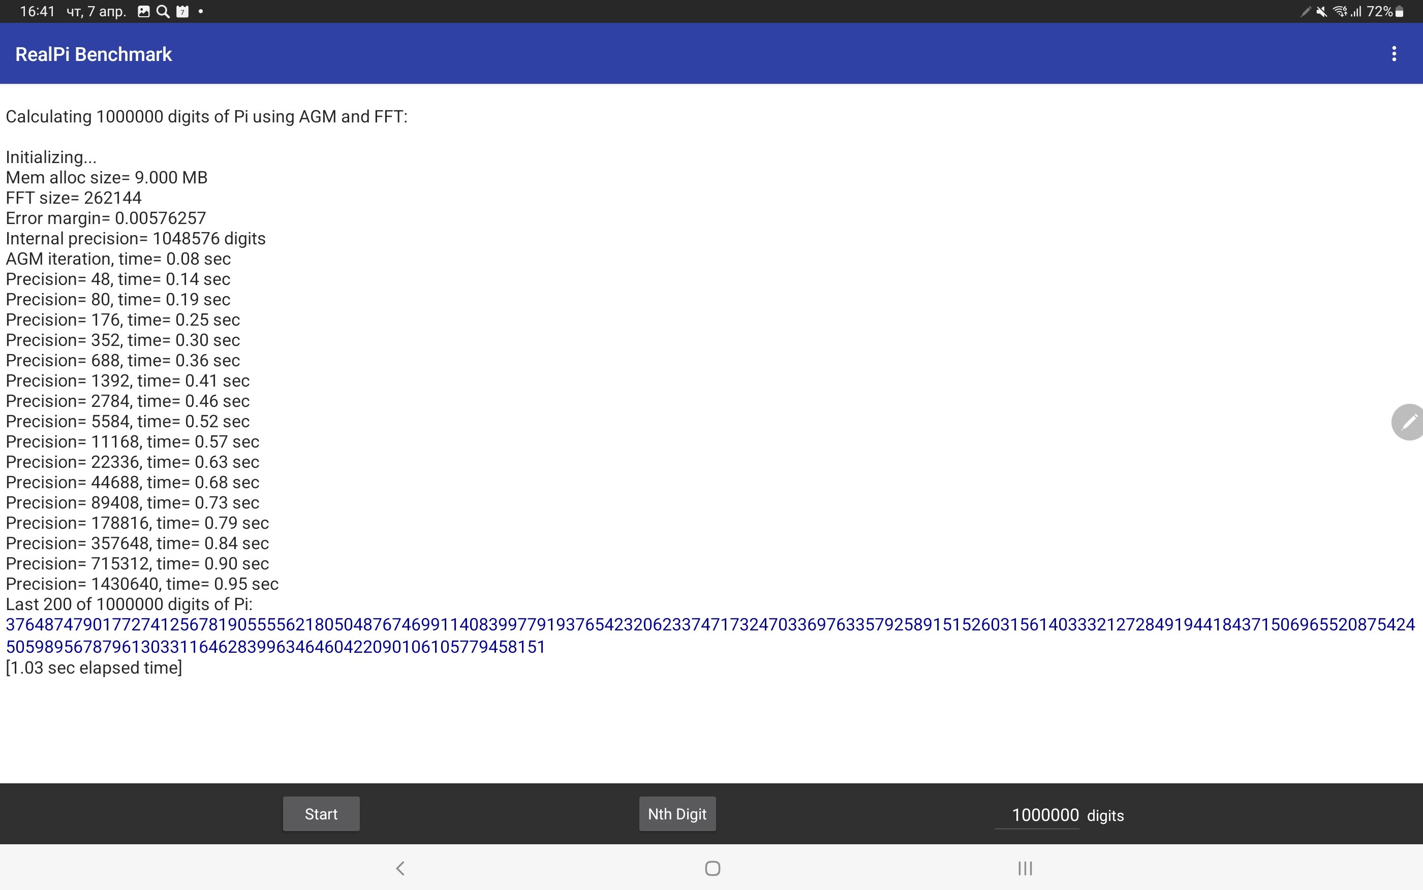
Task: Click the 'Precision= 1430640' result line
Action: tap(142, 584)
